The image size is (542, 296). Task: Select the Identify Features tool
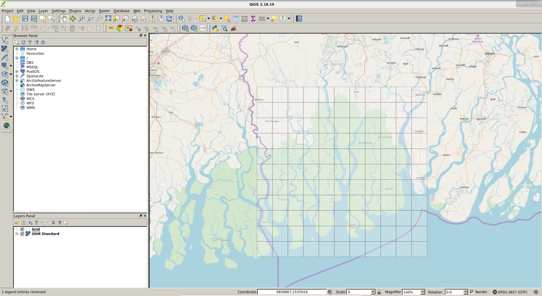pyautogui.click(x=182, y=19)
